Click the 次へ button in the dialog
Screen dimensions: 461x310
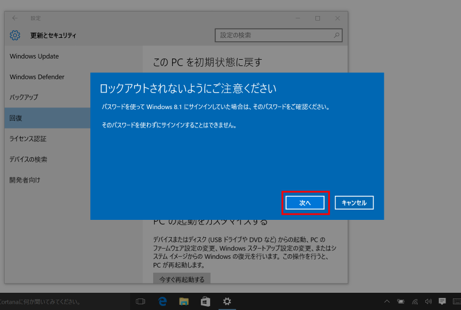pyautogui.click(x=305, y=203)
